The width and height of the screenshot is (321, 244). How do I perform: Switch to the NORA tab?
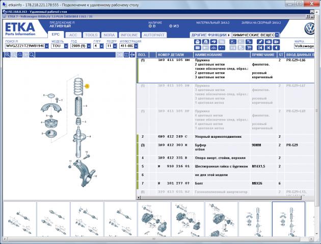pyautogui.click(x=109, y=35)
